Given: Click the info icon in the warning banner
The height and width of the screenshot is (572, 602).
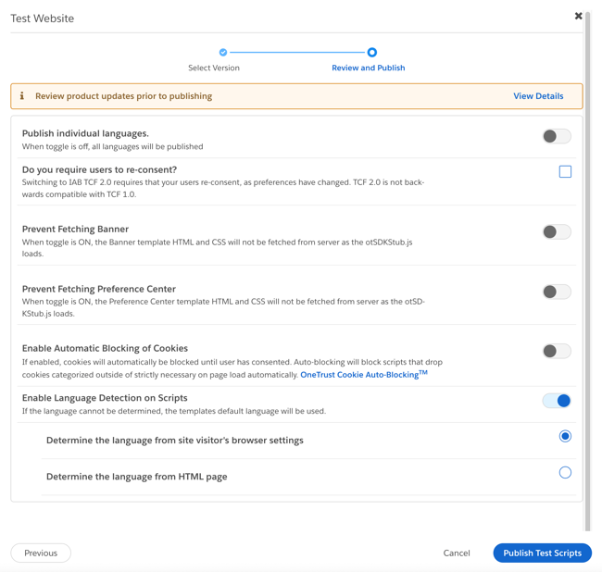Looking at the screenshot, I should [22, 96].
